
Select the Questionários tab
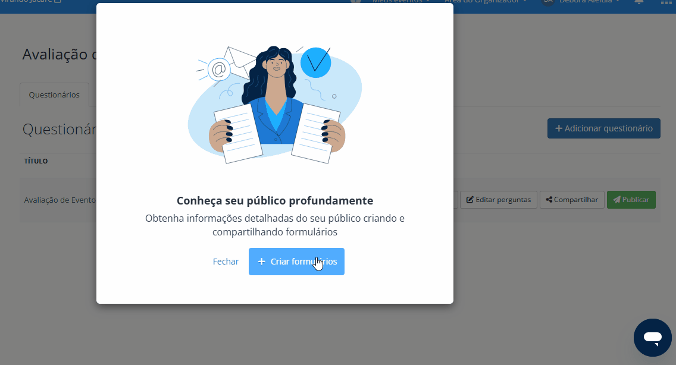pyautogui.click(x=54, y=95)
